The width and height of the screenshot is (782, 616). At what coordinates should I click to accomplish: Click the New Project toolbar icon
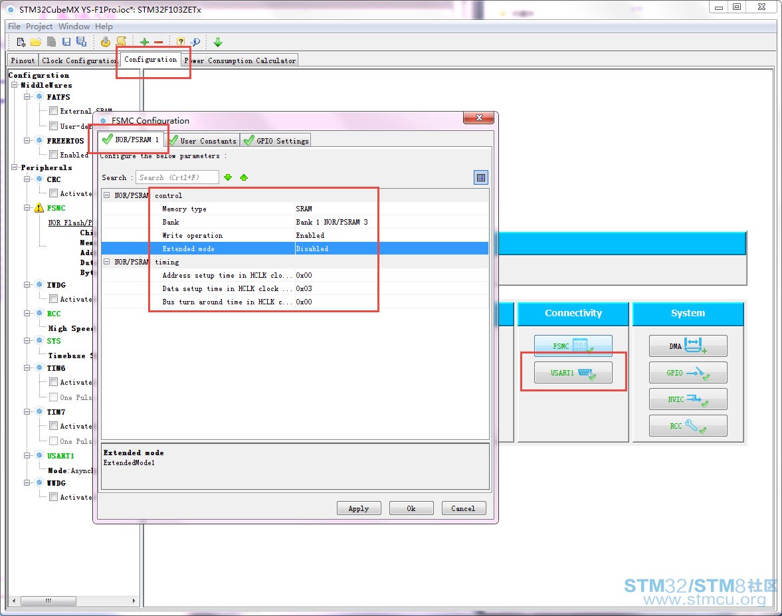tap(21, 42)
